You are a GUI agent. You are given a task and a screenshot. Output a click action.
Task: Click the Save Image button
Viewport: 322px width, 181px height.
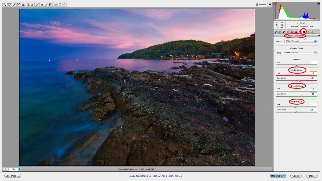coord(13,176)
